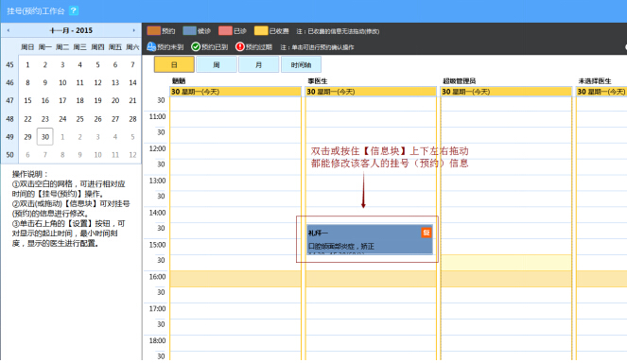The height and width of the screenshot is (363, 627).
Task: Switch to the 时间轴 timeline tab
Action: coord(301,64)
